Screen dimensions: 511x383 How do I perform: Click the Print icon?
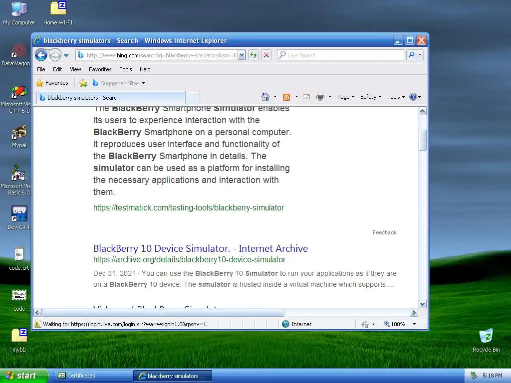pos(320,97)
